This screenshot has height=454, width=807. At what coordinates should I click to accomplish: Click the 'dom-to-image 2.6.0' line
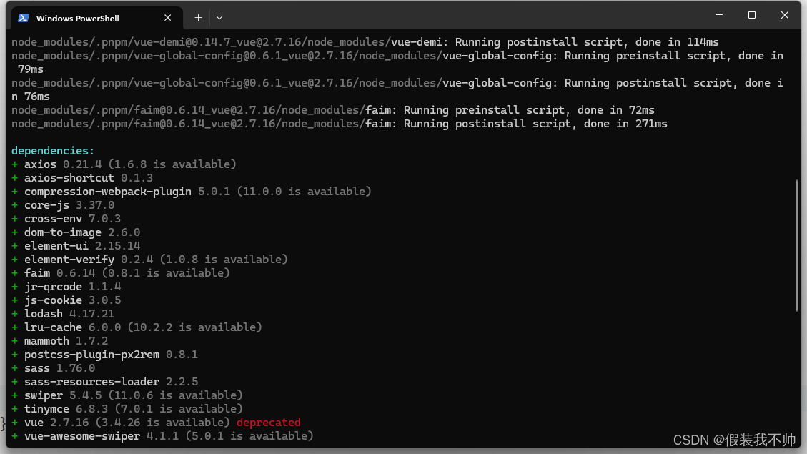coord(76,232)
